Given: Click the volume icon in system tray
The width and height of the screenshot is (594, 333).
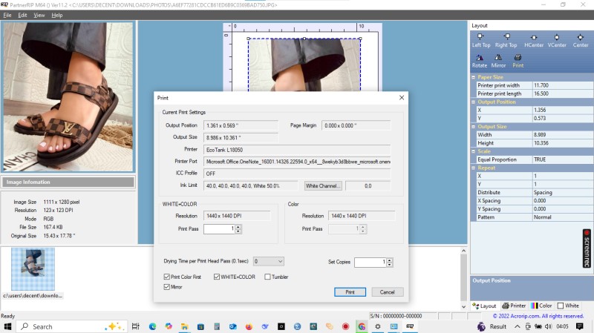Looking at the screenshot, I should (x=548, y=326).
